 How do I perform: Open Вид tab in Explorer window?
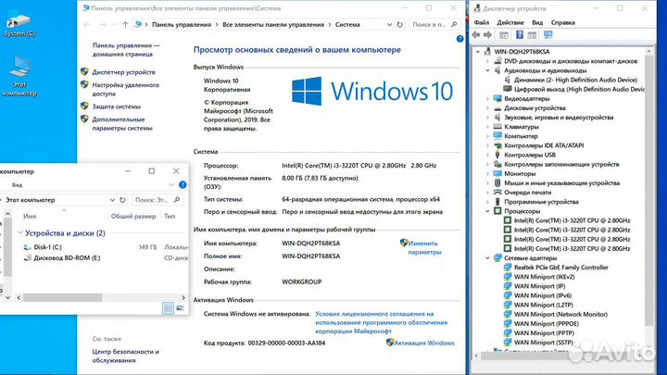17,184
